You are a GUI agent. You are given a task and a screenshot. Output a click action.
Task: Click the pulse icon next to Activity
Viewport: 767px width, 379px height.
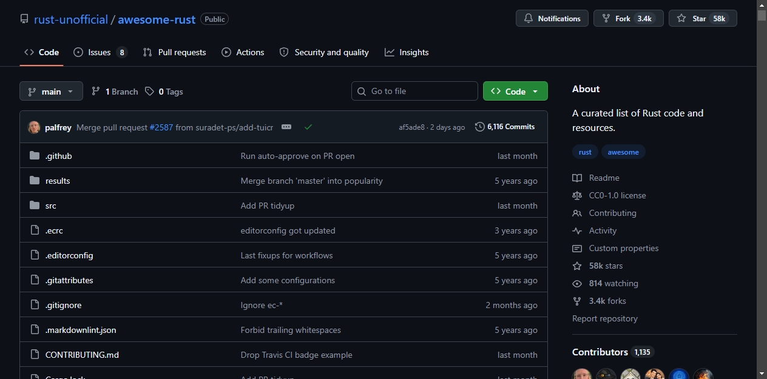click(x=577, y=230)
